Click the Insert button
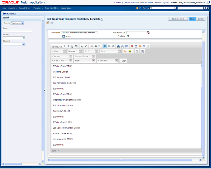The width and height of the screenshot is (211, 169). coord(123,61)
